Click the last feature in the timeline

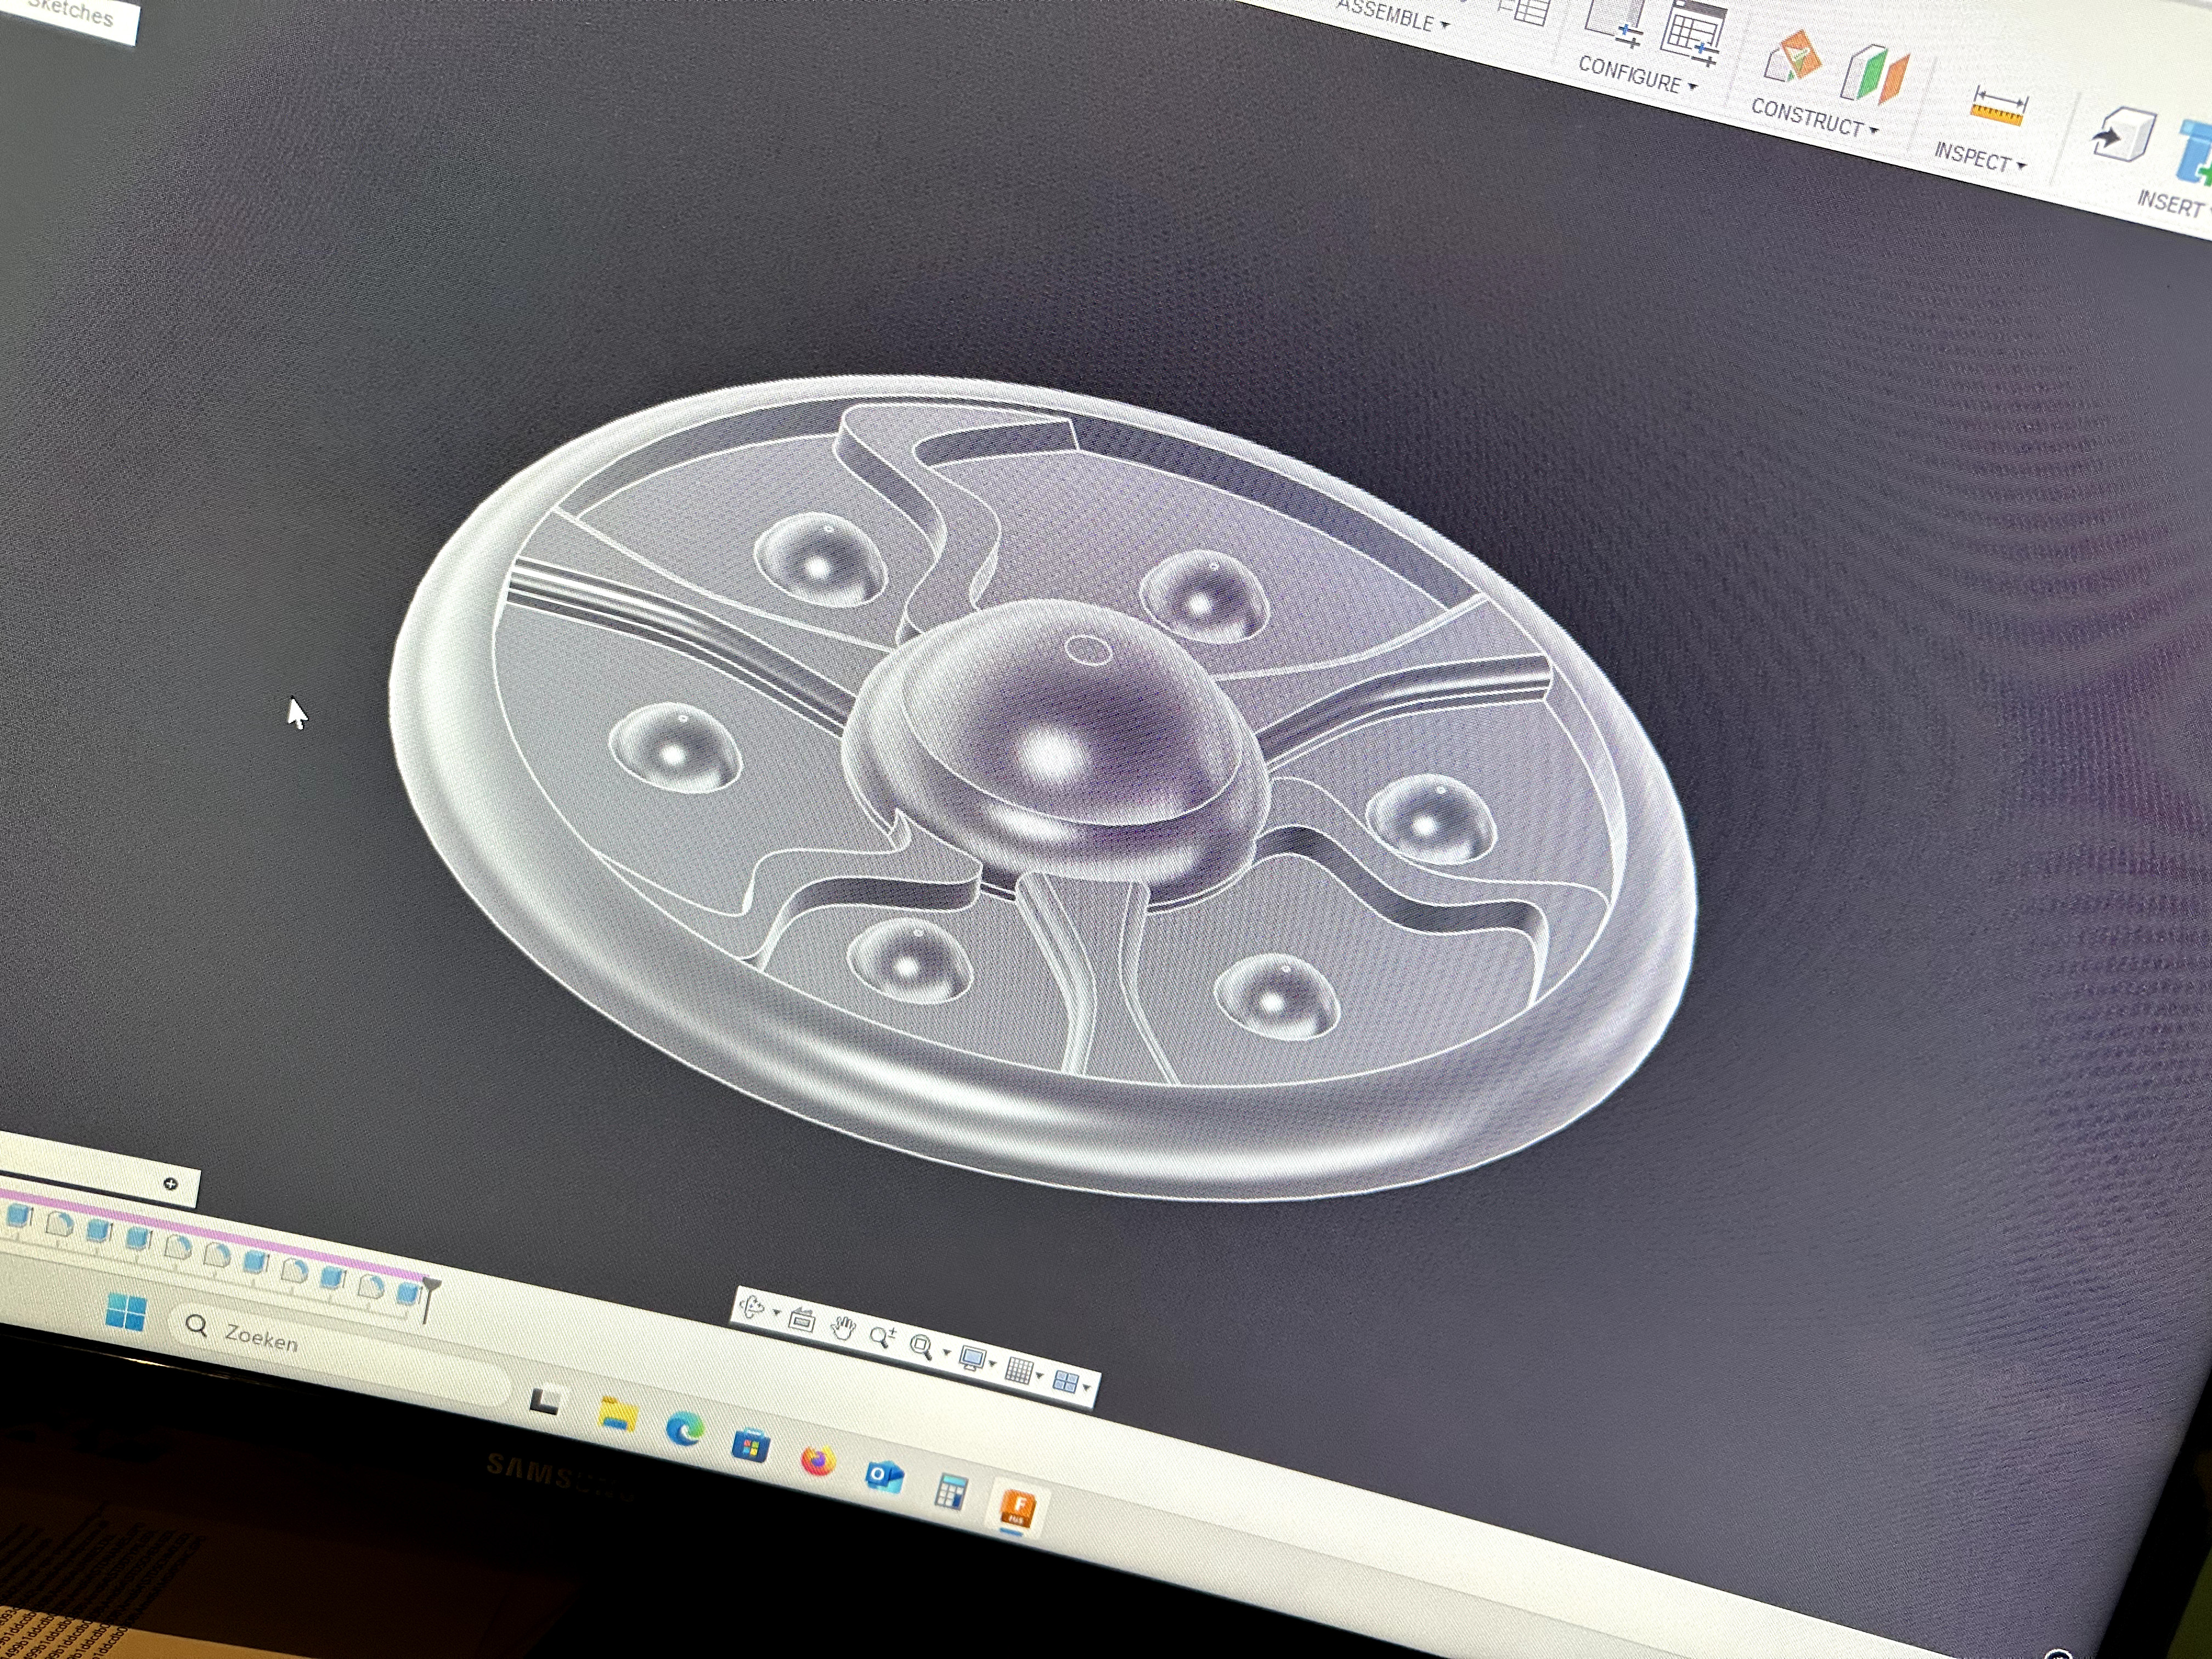[407, 1293]
